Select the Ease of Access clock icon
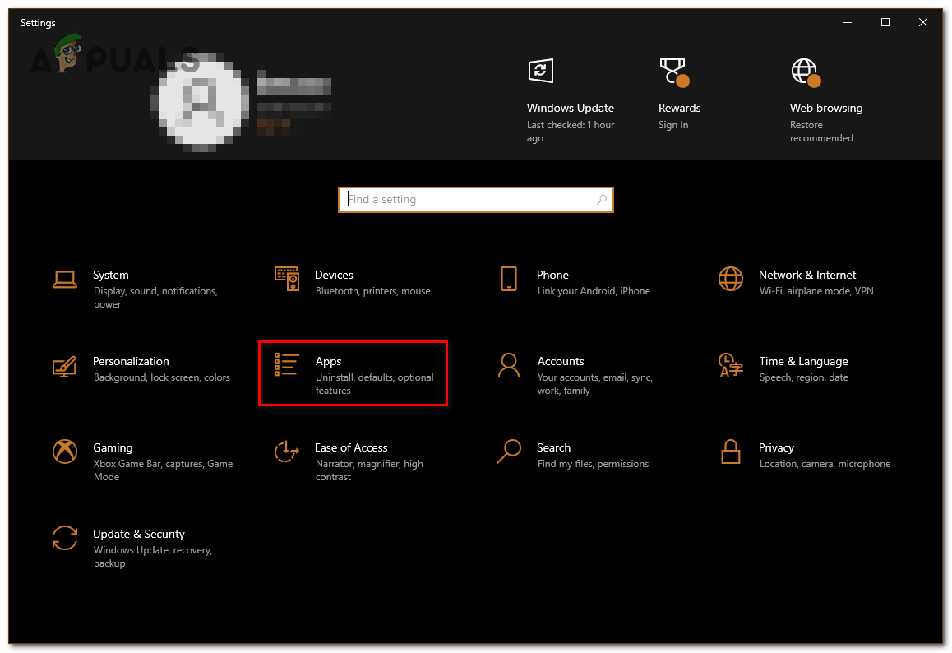 tap(286, 452)
